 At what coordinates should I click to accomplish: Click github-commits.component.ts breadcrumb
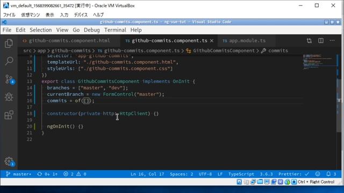(139, 51)
